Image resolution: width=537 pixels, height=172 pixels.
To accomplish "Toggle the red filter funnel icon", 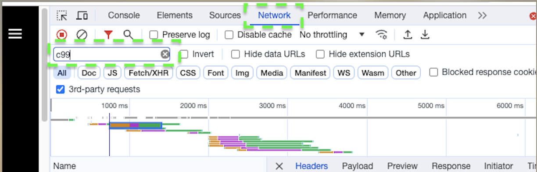I will pyautogui.click(x=108, y=35).
